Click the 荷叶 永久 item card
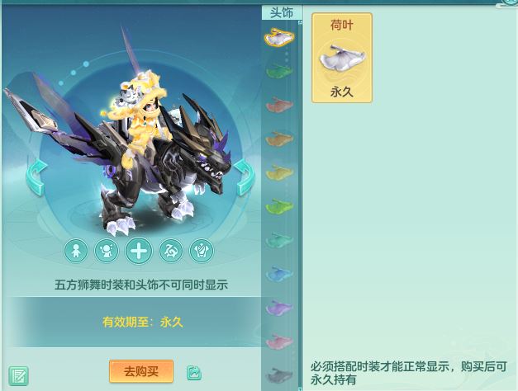Viewport: 518px width, 391px height. [342, 58]
